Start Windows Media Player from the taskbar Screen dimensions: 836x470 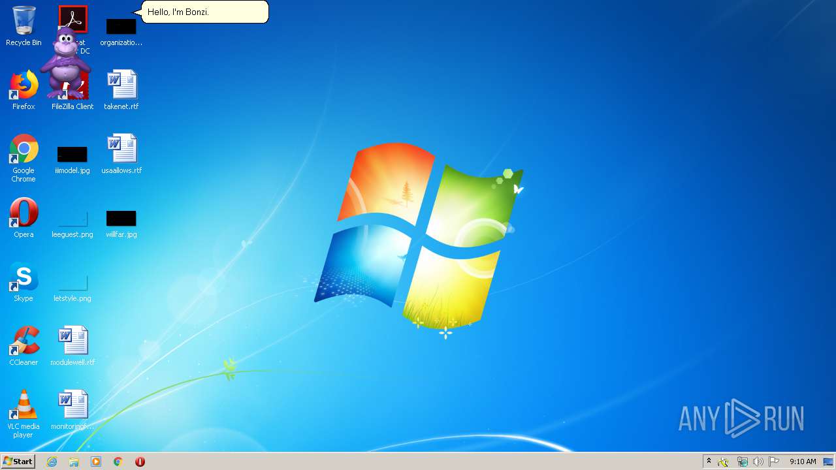tap(96, 462)
